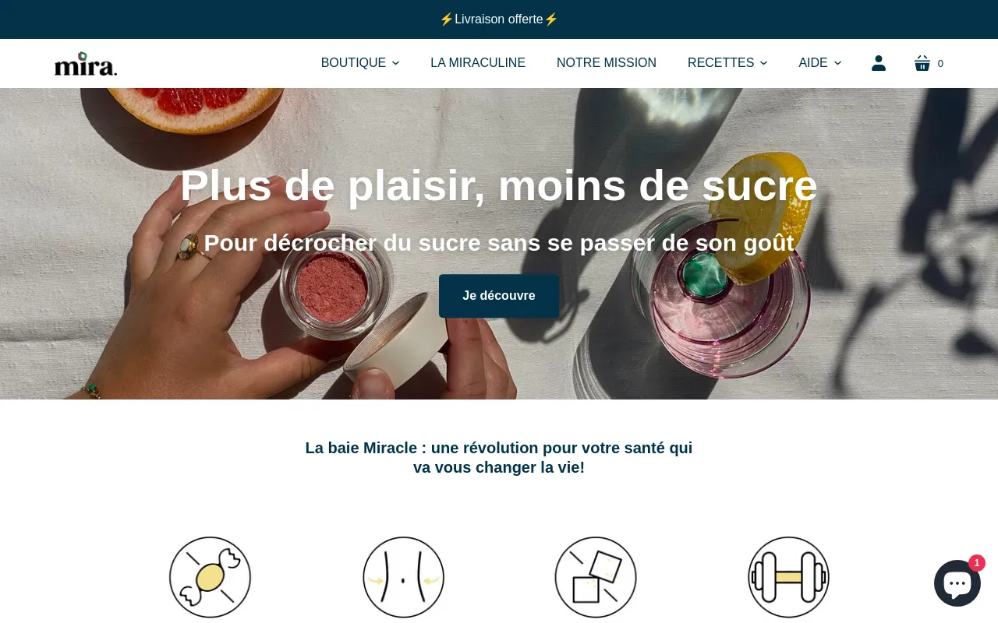The width and height of the screenshot is (998, 623).
Task: Click the candy icon
Action: (211, 577)
